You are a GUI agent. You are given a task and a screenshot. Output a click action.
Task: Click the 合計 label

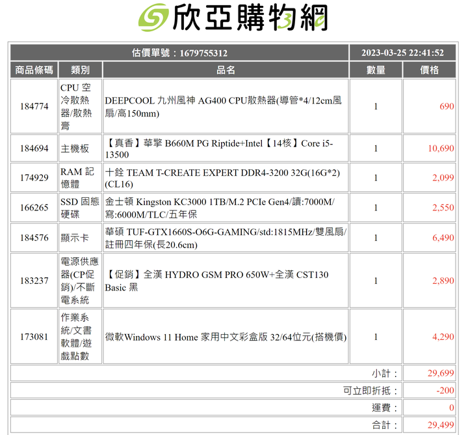(x=385, y=425)
